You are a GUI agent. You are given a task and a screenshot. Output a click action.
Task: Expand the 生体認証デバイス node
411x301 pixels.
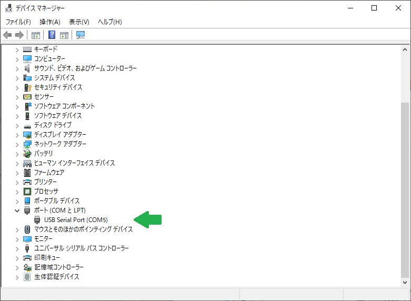click(17, 277)
